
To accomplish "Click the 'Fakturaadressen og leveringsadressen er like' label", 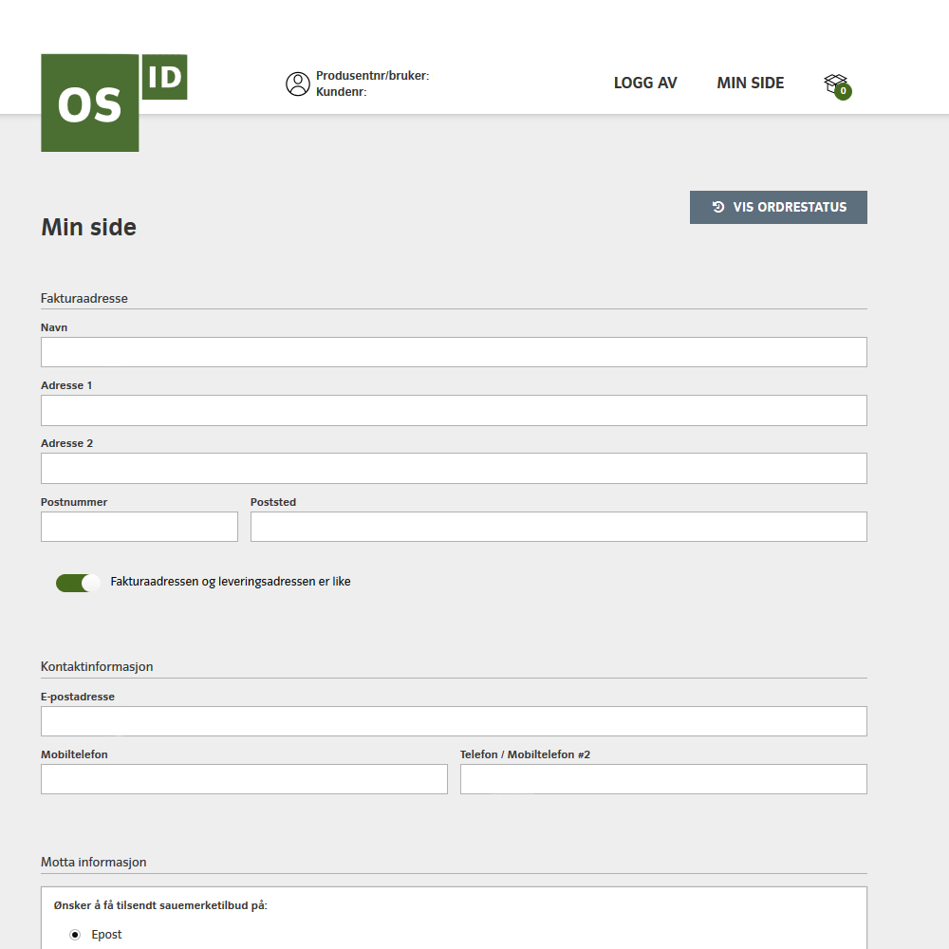I will pos(231,582).
